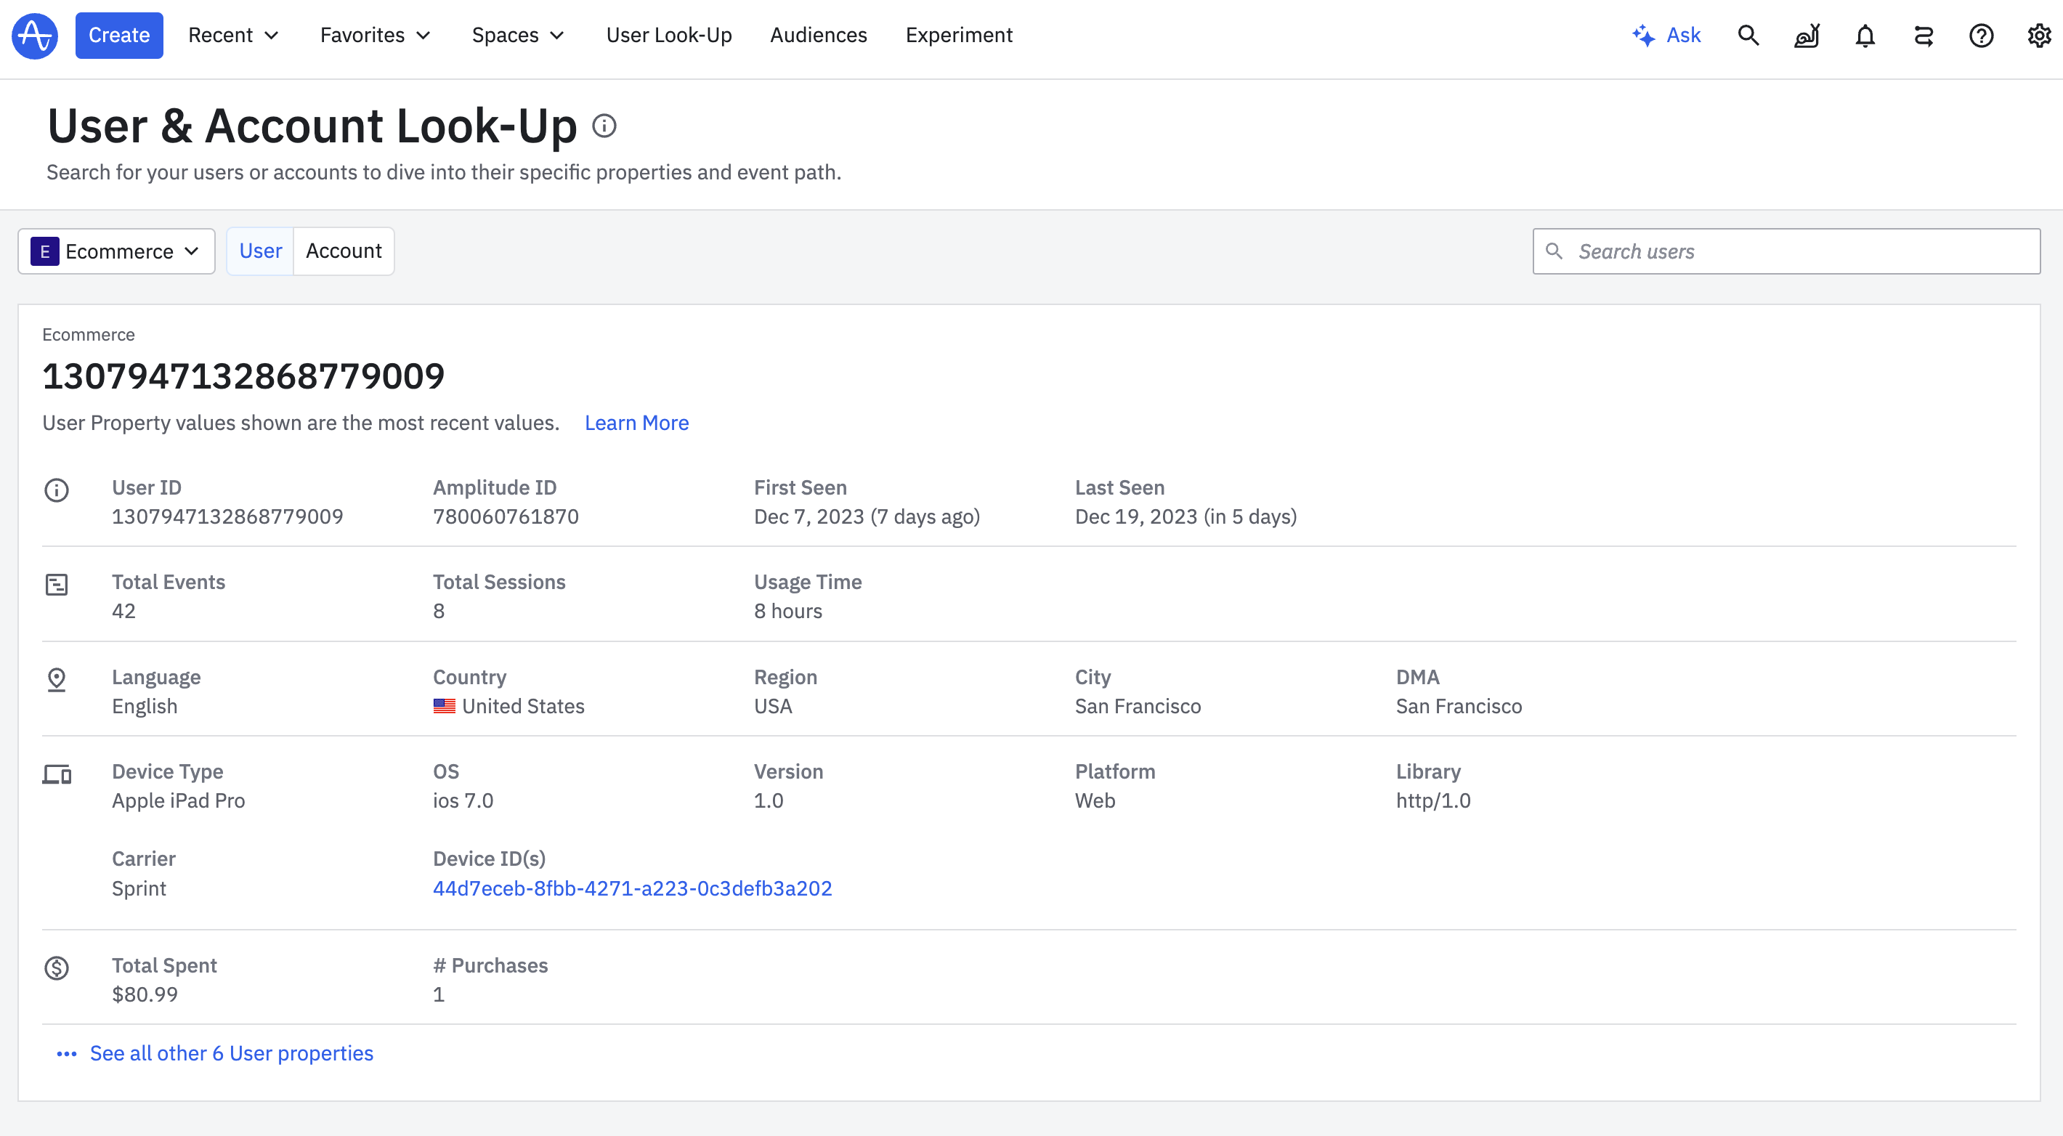Click the info icon beside page title

[x=604, y=126]
